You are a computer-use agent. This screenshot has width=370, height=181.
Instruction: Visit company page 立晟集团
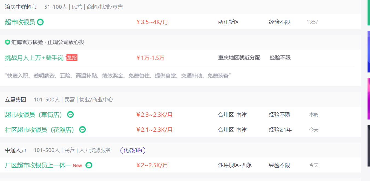tap(16, 100)
